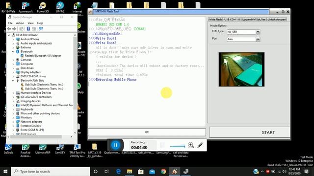Open File Explorer from taskbar
The width and height of the screenshot is (314, 176).
coord(130,172)
